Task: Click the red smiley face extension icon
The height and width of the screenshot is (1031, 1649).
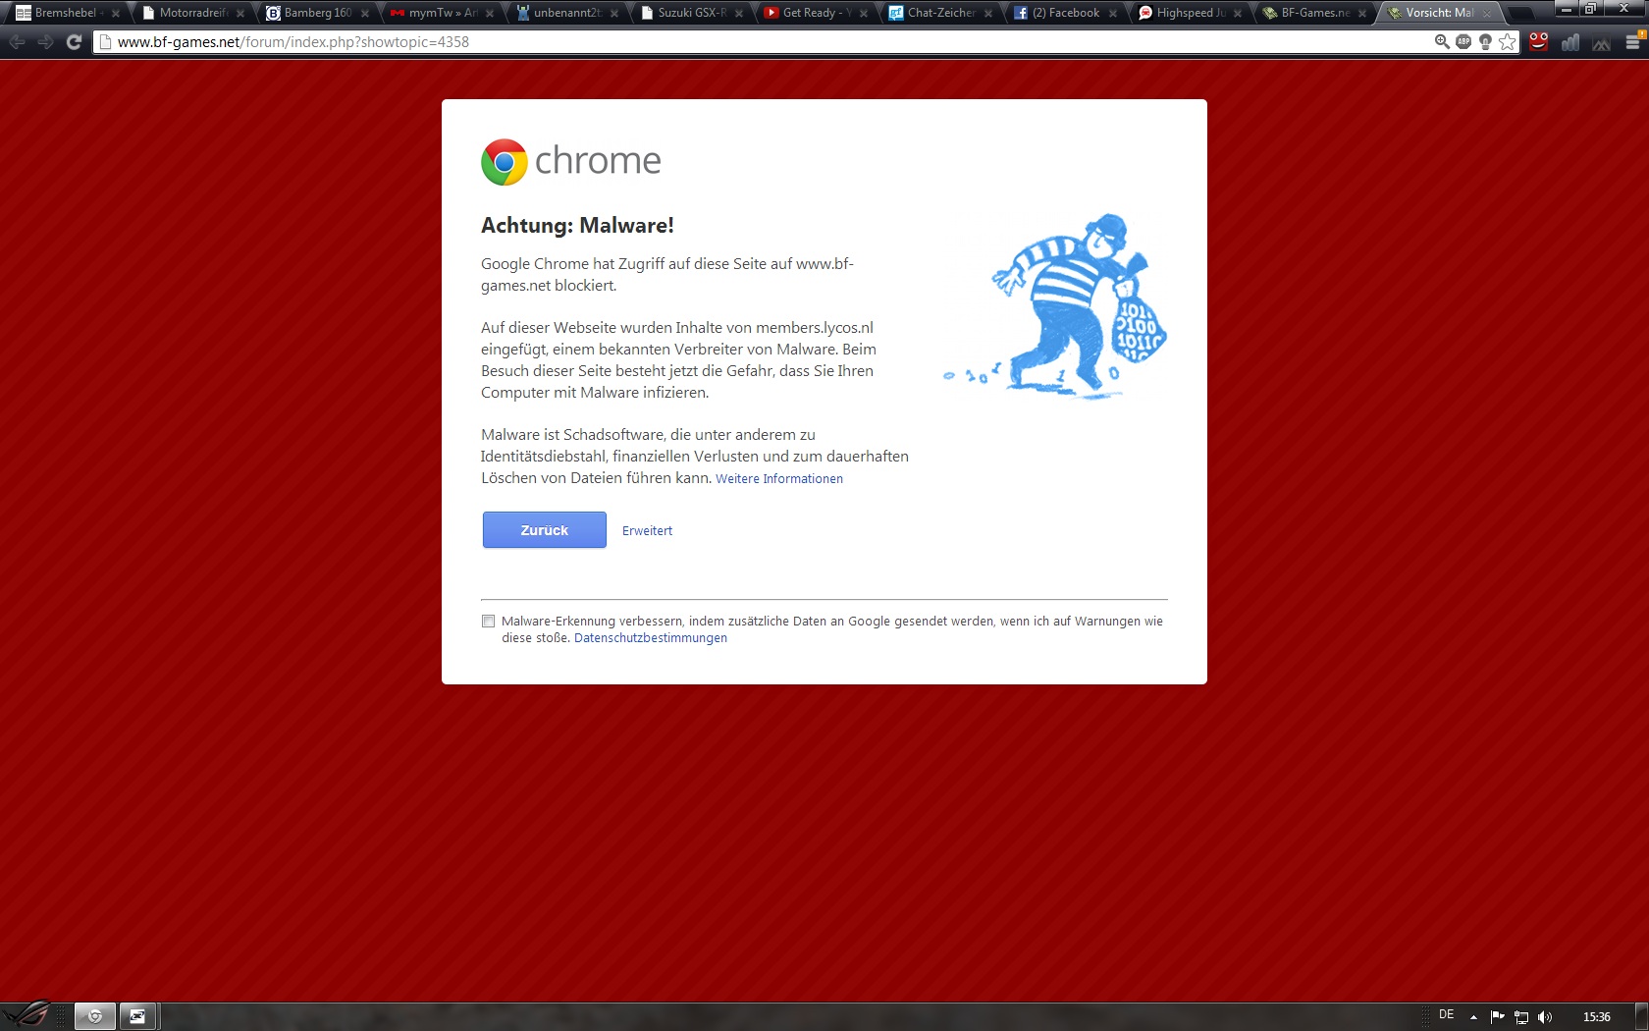Action: [1538, 41]
